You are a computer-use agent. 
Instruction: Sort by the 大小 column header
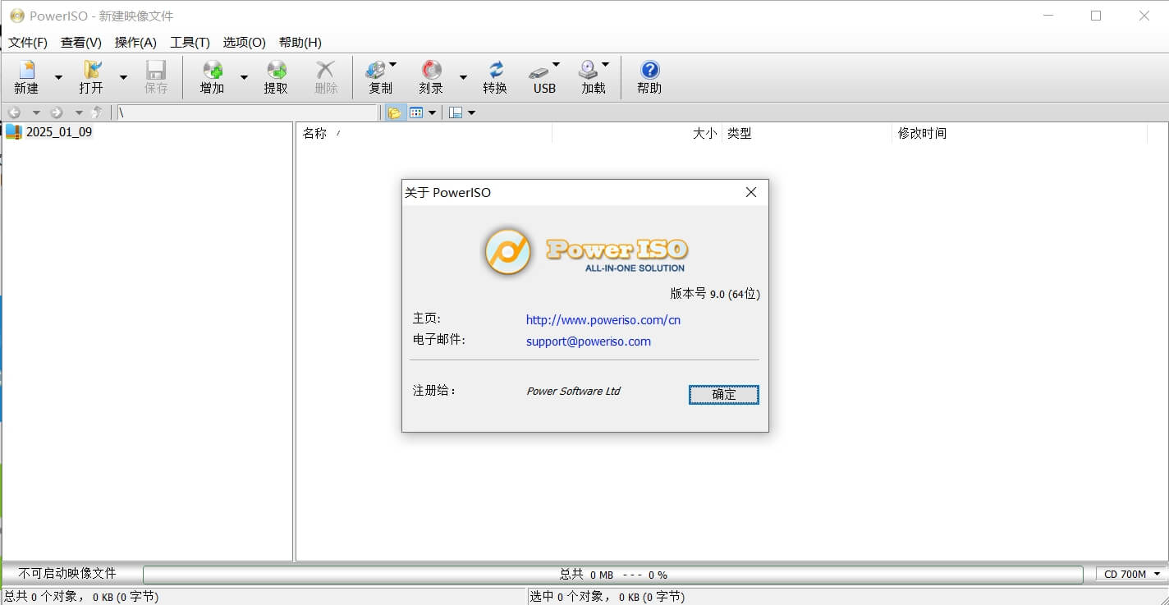click(637, 133)
